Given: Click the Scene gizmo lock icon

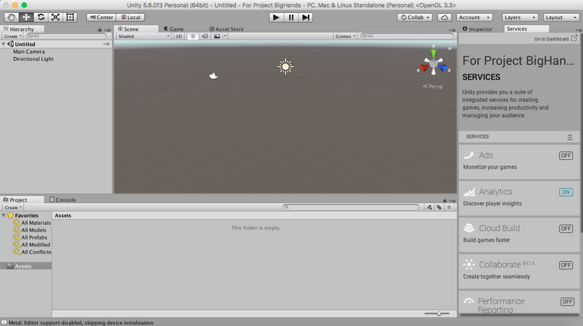Looking at the screenshot, I should (450, 48).
